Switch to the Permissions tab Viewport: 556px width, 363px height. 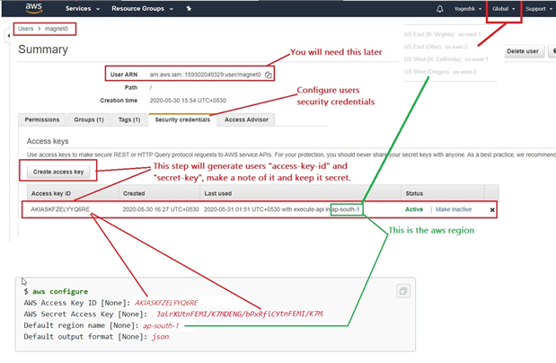[x=42, y=120]
